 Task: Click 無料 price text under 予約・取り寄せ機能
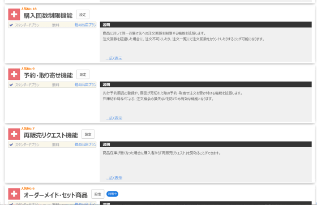(x=55, y=85)
